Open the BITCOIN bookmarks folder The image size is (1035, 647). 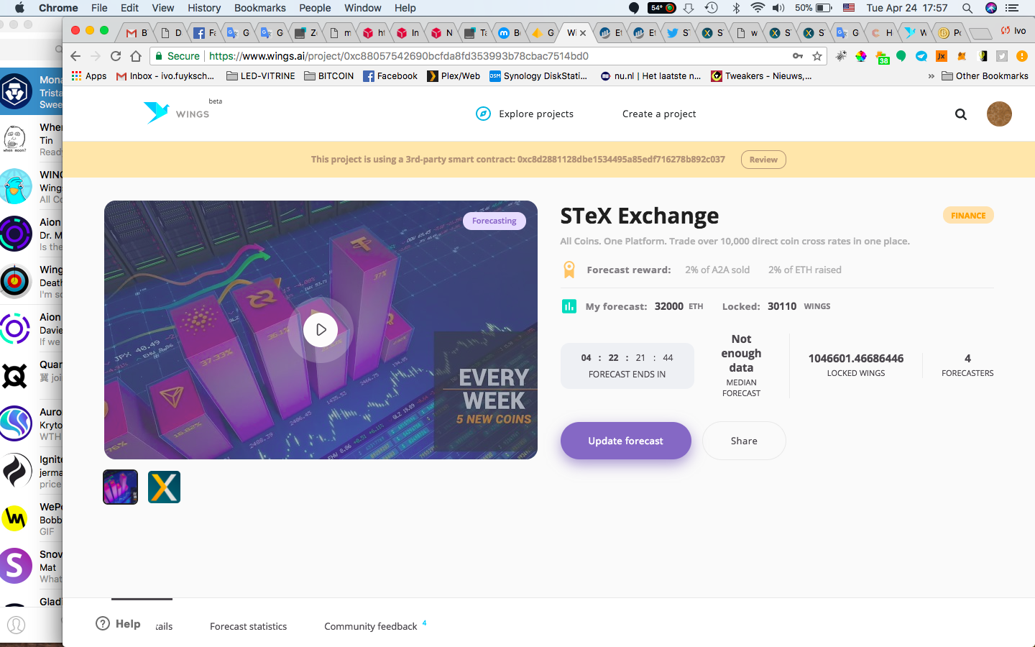[329, 76]
